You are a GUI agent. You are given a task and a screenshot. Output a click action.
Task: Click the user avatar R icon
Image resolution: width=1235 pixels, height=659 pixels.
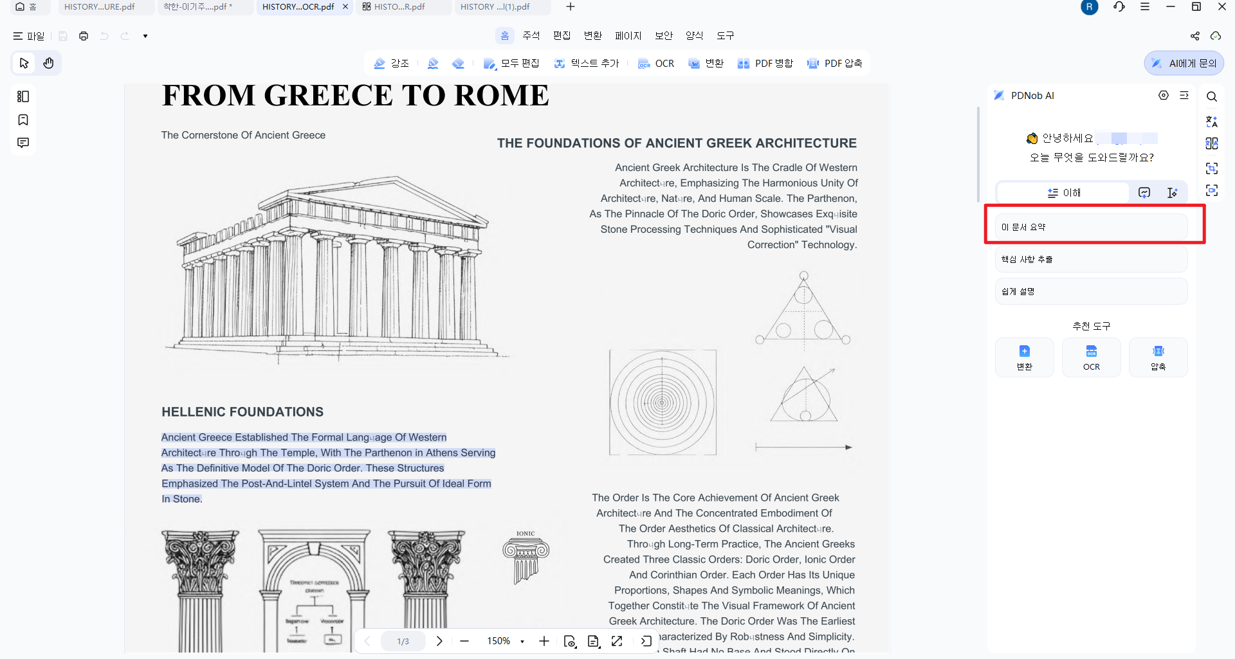coord(1090,7)
